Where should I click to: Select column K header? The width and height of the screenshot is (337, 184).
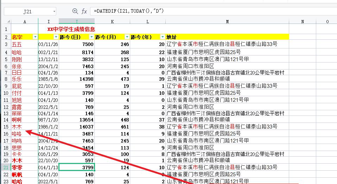(x=112, y=21)
